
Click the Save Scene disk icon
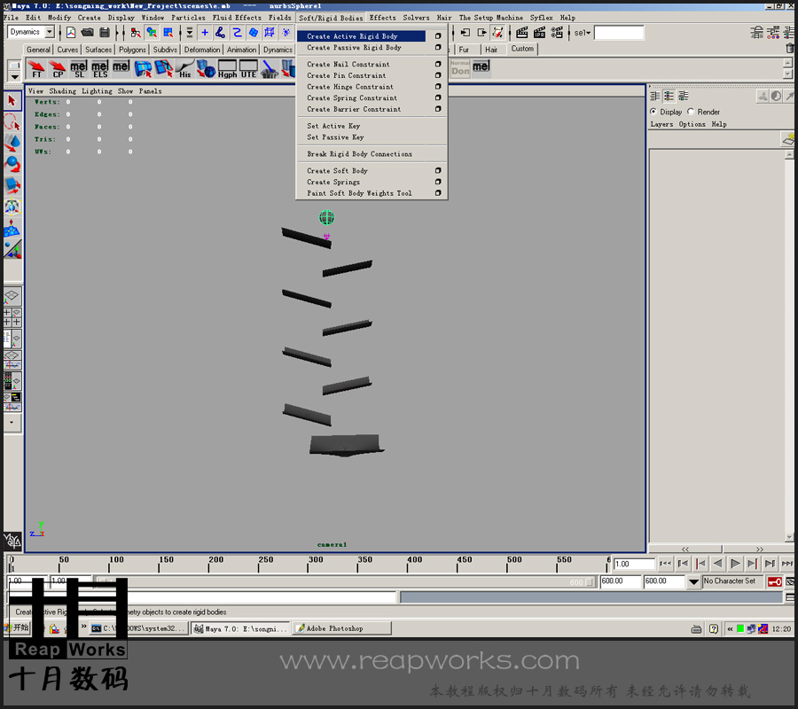tap(105, 33)
